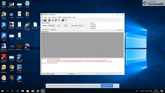Show hidden system tray icons chevron
Screen dimensions: 165x93
(140, 91)
